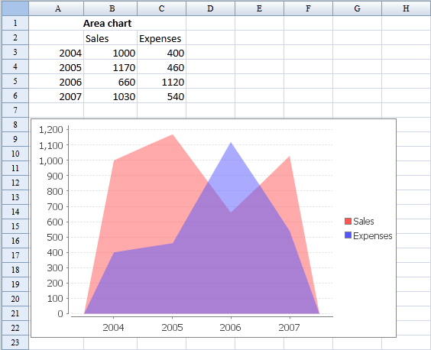Select row 15 header
Screen dimensions: 431x350
(15, 226)
